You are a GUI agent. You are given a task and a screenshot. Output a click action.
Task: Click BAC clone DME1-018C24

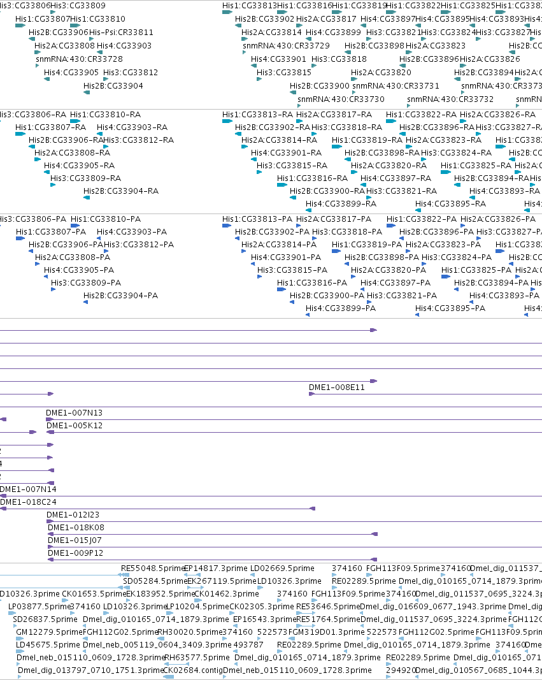tap(28, 502)
